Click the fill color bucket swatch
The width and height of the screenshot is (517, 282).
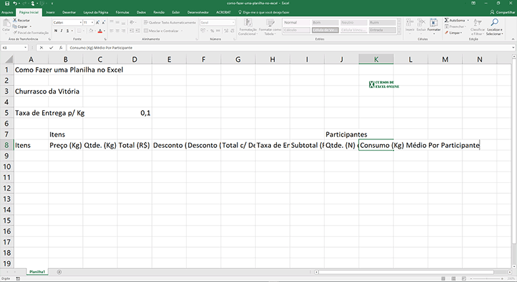(91, 31)
